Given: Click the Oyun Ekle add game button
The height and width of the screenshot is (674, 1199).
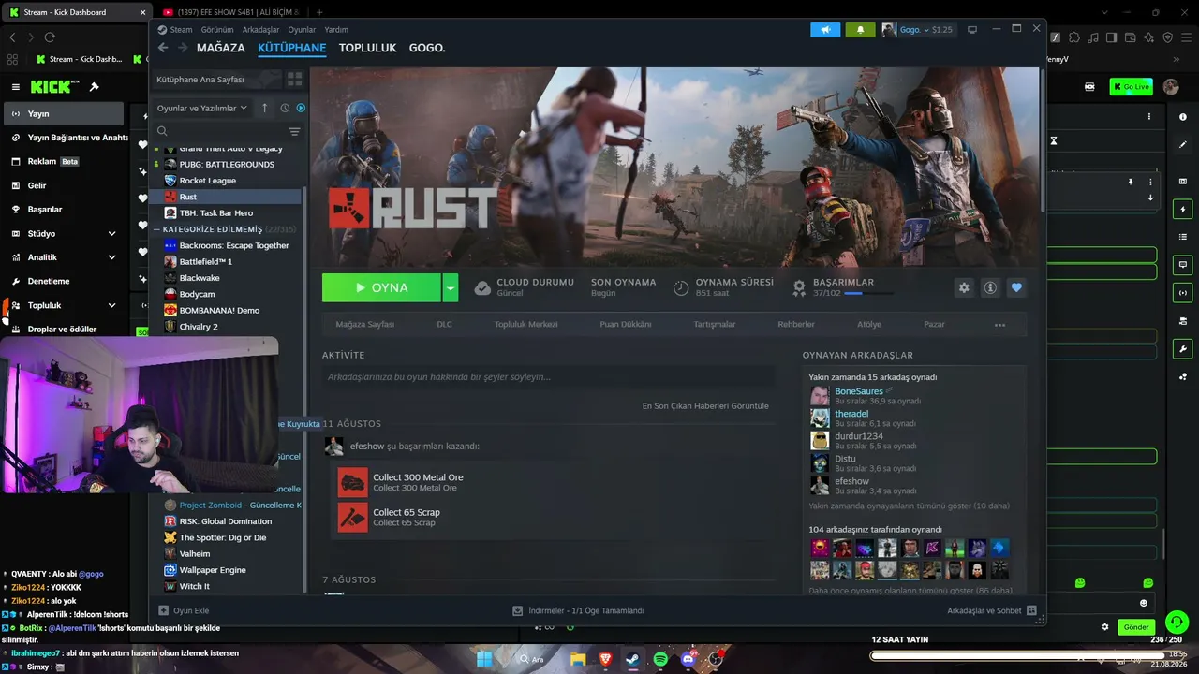Looking at the screenshot, I should click(x=184, y=610).
